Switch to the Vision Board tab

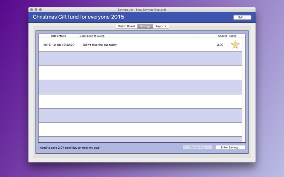126,26
